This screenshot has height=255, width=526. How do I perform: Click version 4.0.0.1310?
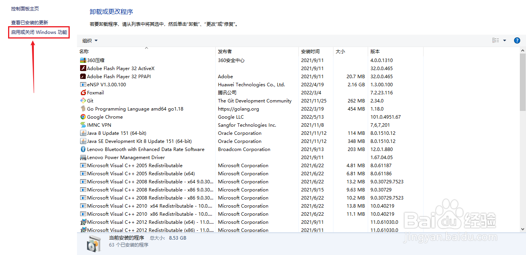[x=382, y=60]
